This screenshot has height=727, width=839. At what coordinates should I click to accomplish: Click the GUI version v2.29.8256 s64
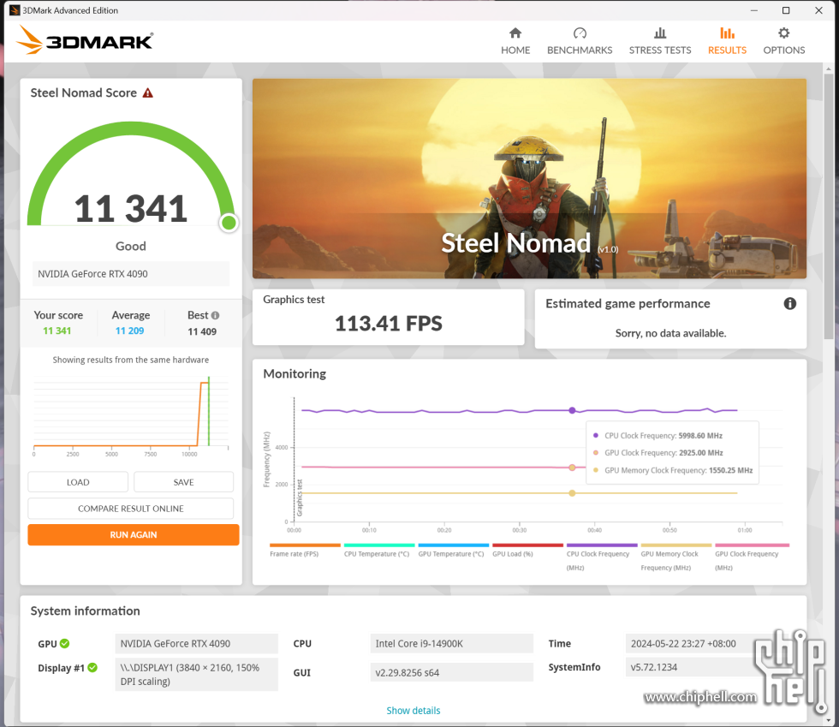click(452, 672)
